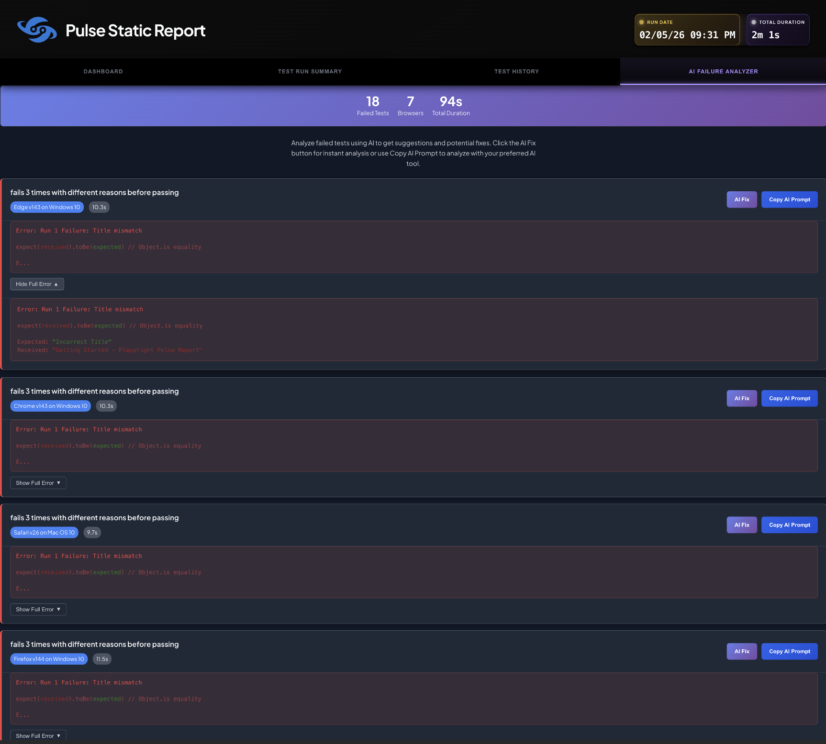Click the yellow Run Date indicator dot
Screen dimensions: 826x744
tap(642, 22)
